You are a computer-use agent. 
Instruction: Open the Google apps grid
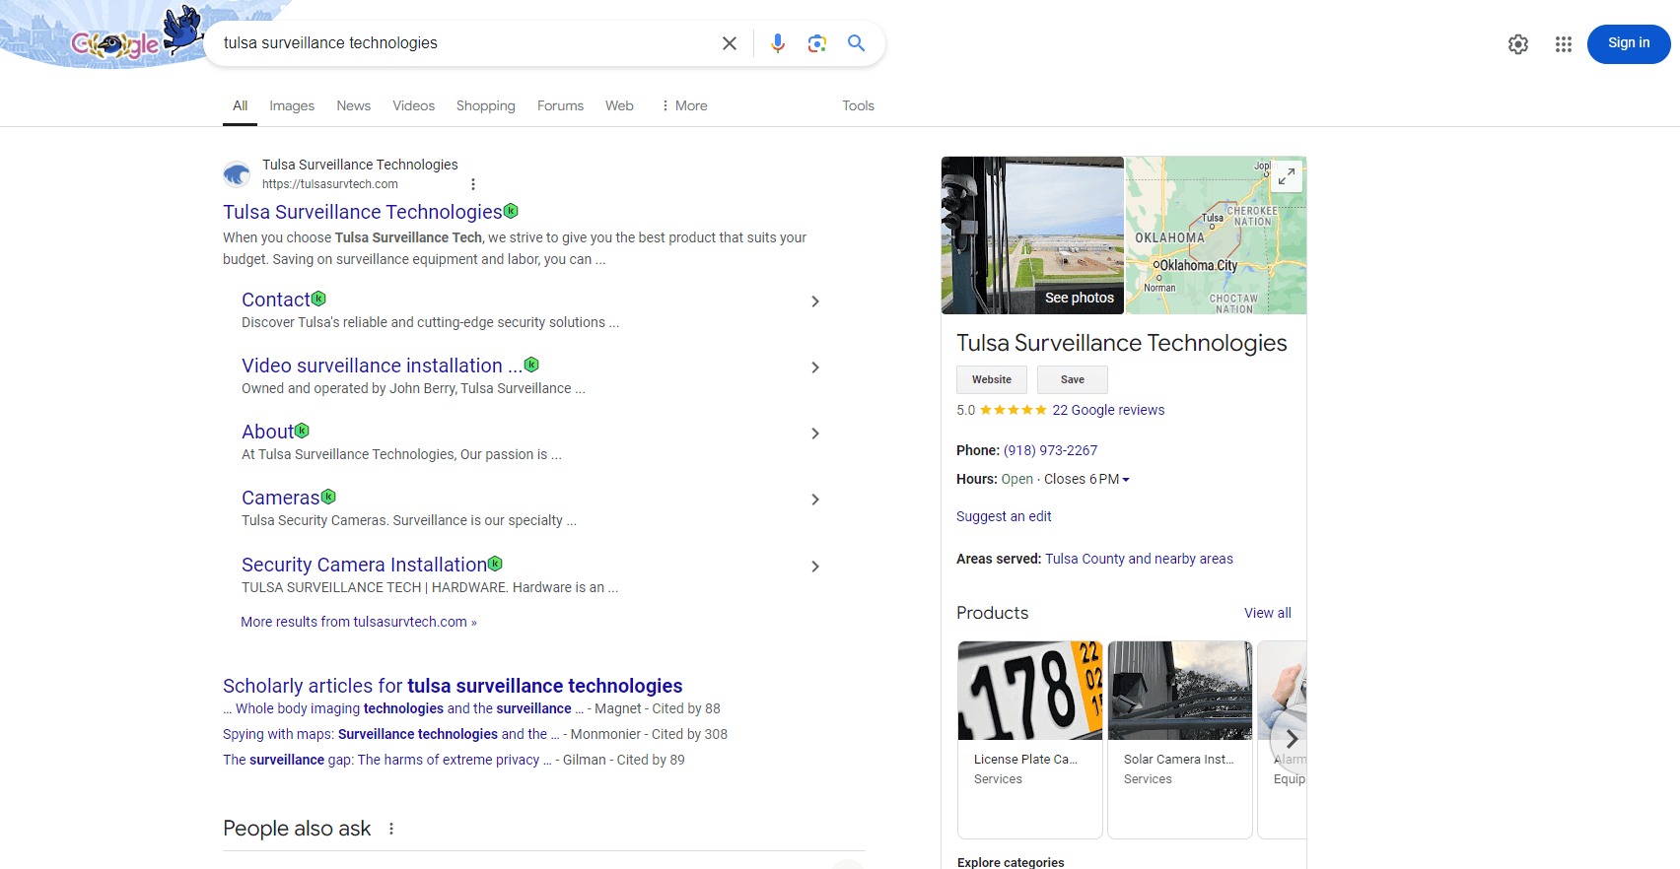pyautogui.click(x=1564, y=44)
